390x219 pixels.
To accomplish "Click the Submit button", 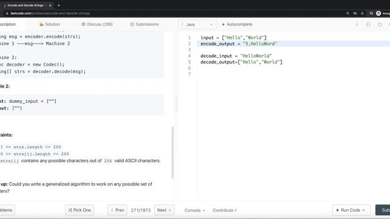I will pyautogui.click(x=383, y=210).
